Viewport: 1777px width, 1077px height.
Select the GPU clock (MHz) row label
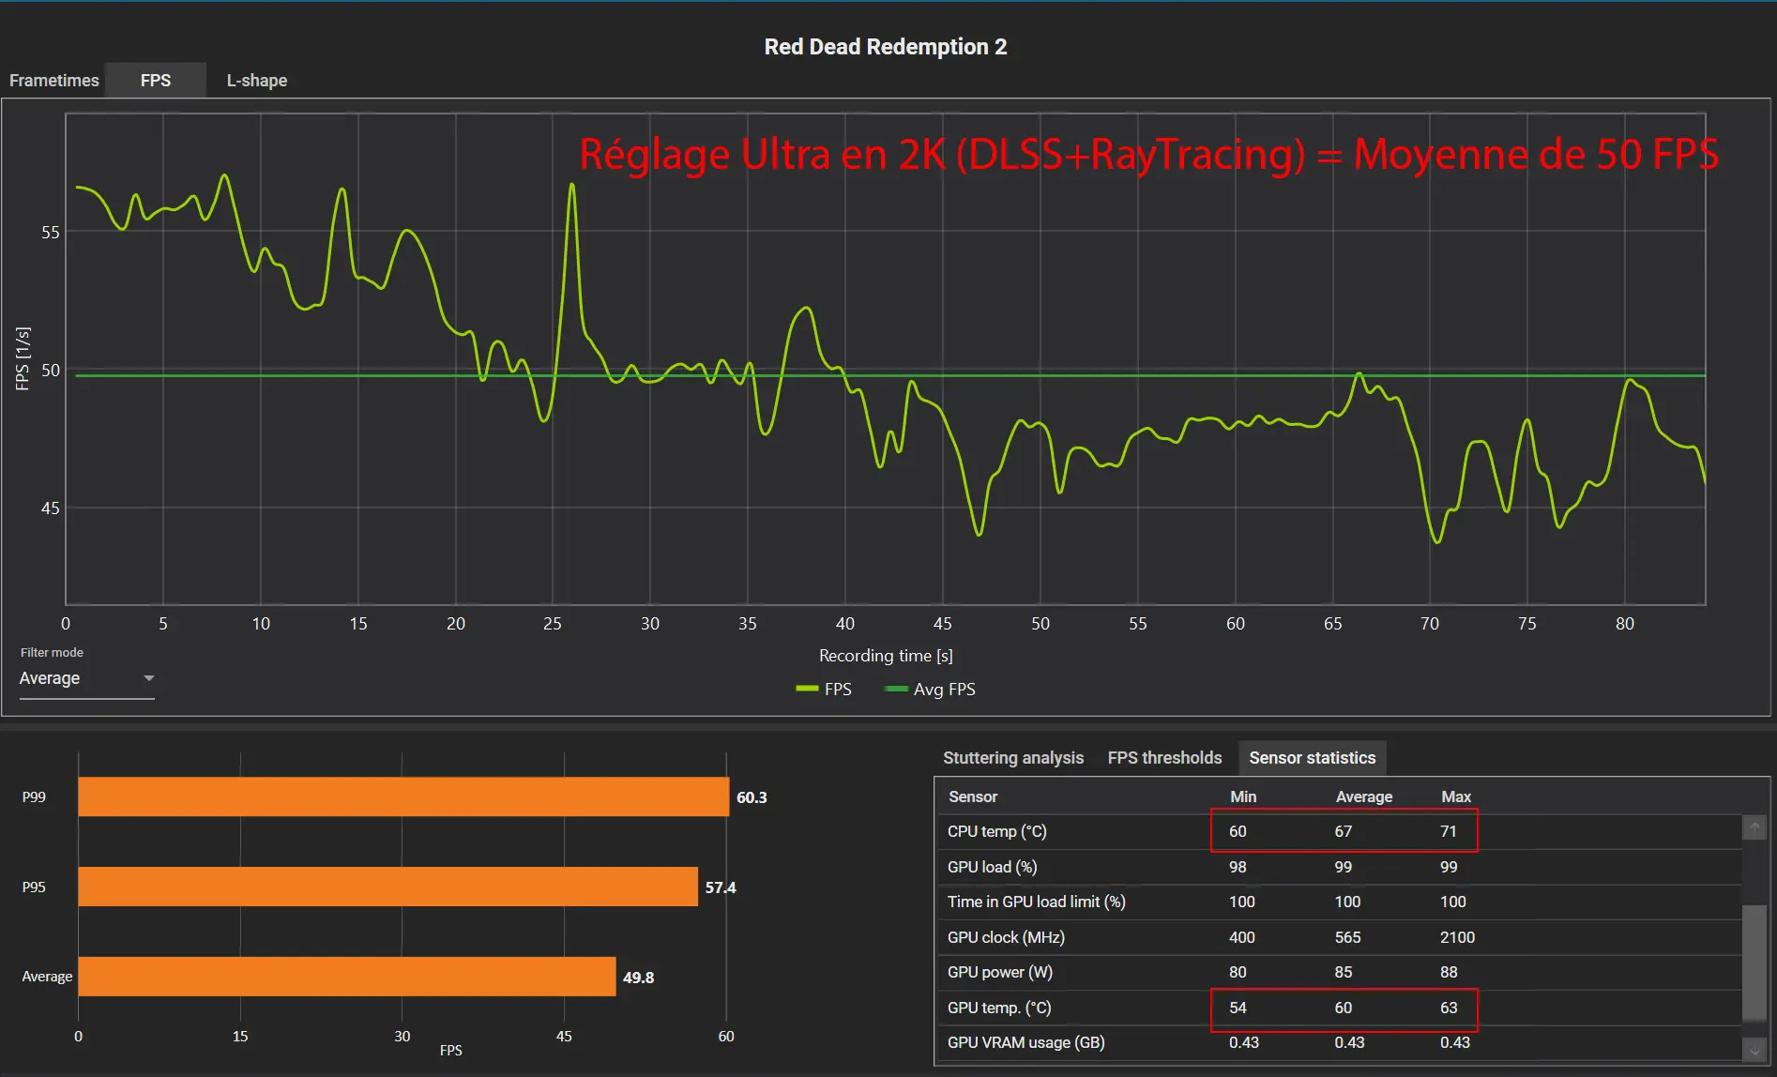point(1006,937)
